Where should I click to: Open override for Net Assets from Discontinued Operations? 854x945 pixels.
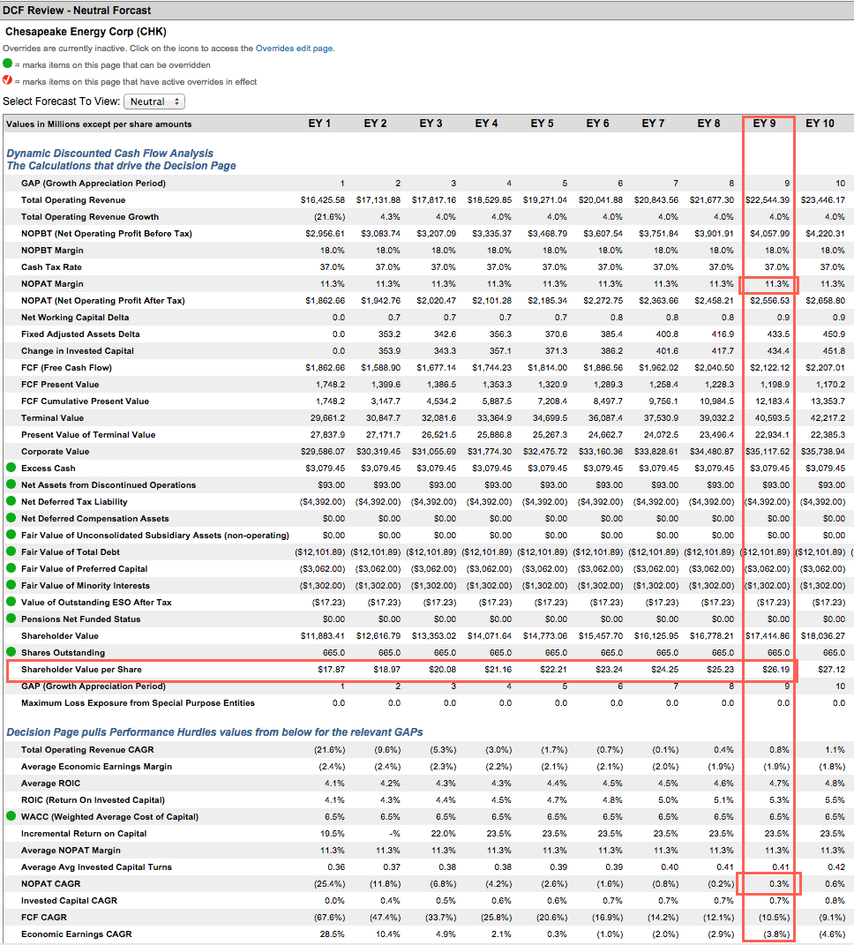coord(11,484)
